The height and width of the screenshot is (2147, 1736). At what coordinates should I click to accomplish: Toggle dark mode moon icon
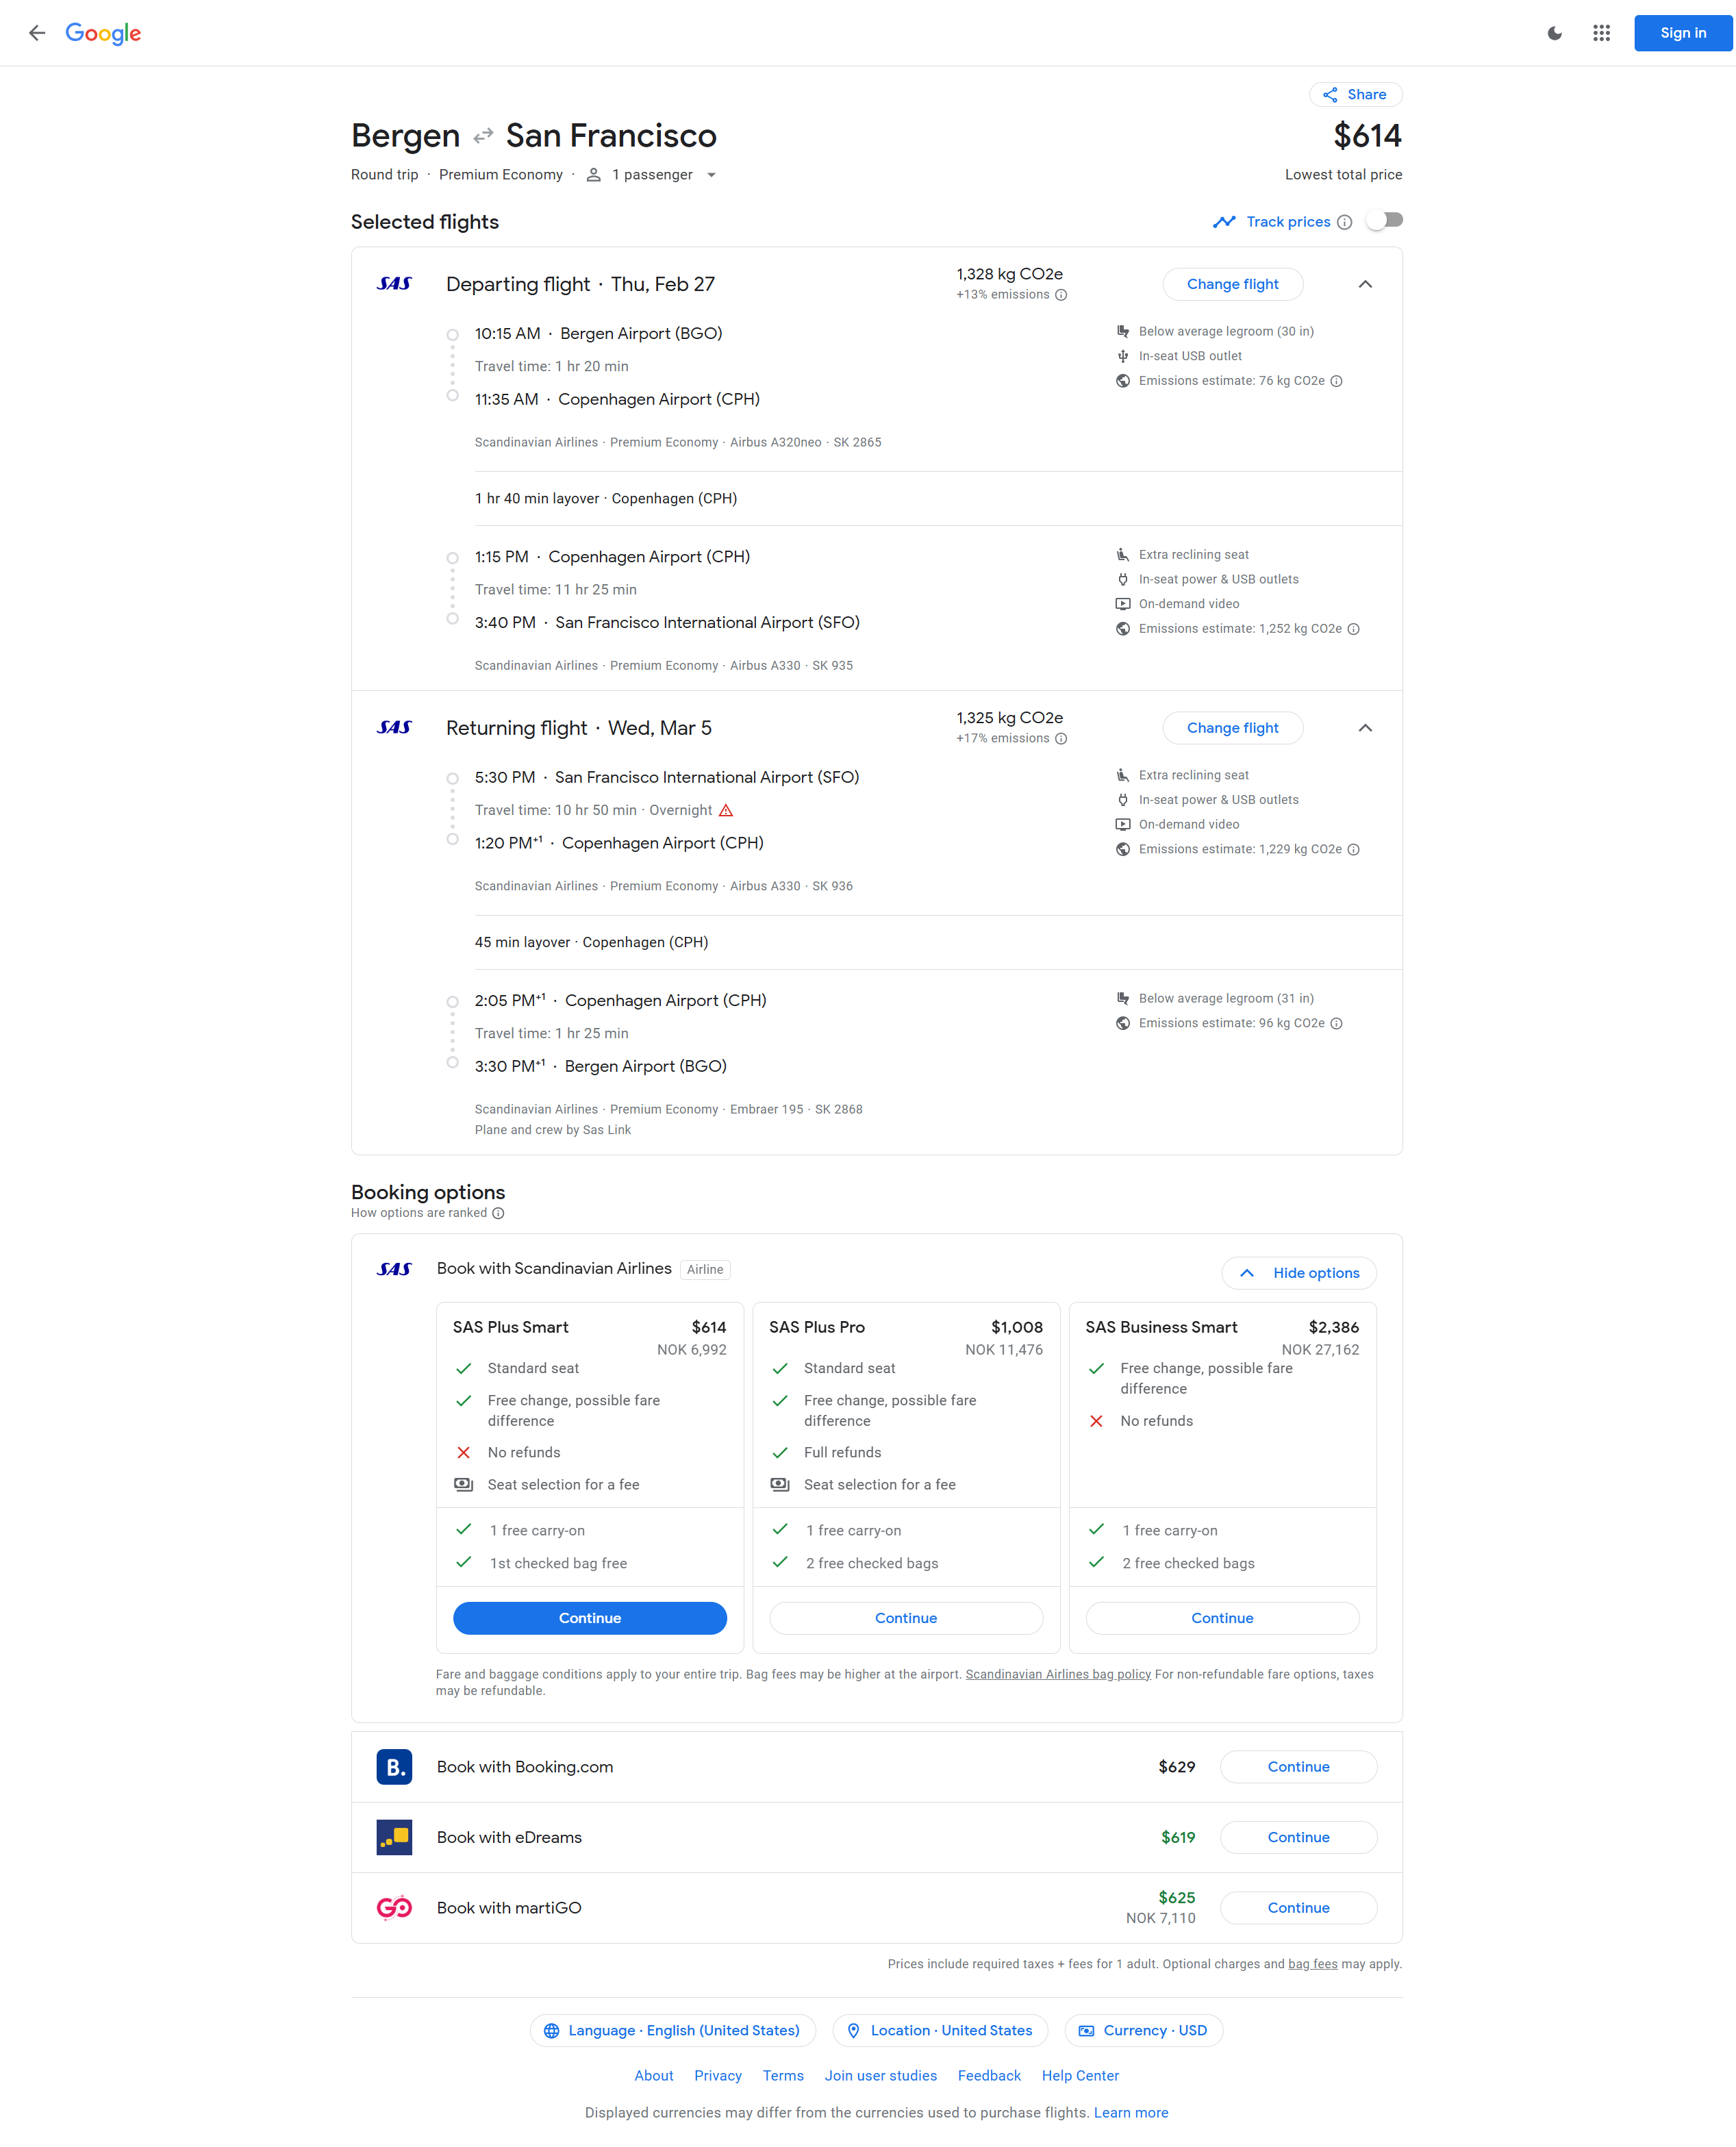(x=1554, y=33)
